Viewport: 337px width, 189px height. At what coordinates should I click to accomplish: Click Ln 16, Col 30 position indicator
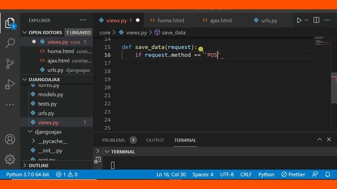point(171,174)
